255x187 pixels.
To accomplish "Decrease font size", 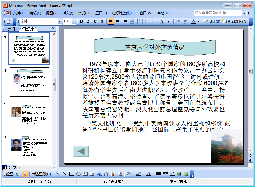I will (169, 21).
